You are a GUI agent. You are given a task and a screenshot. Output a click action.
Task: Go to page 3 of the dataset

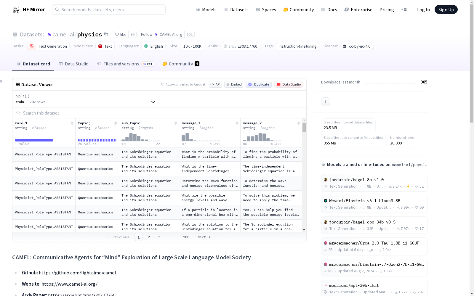coord(159,237)
